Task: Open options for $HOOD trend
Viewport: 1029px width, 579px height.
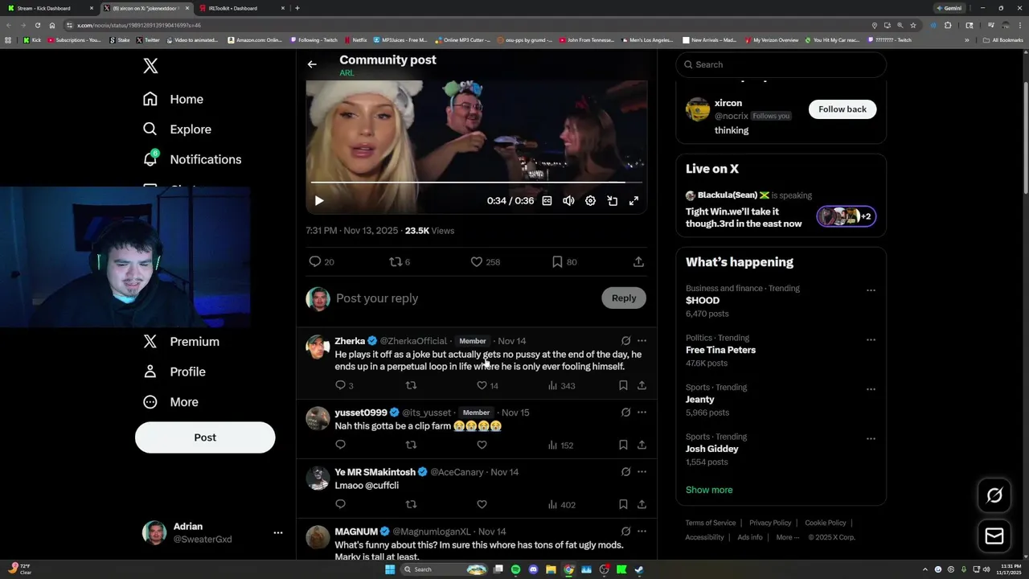Action: coord(871,290)
